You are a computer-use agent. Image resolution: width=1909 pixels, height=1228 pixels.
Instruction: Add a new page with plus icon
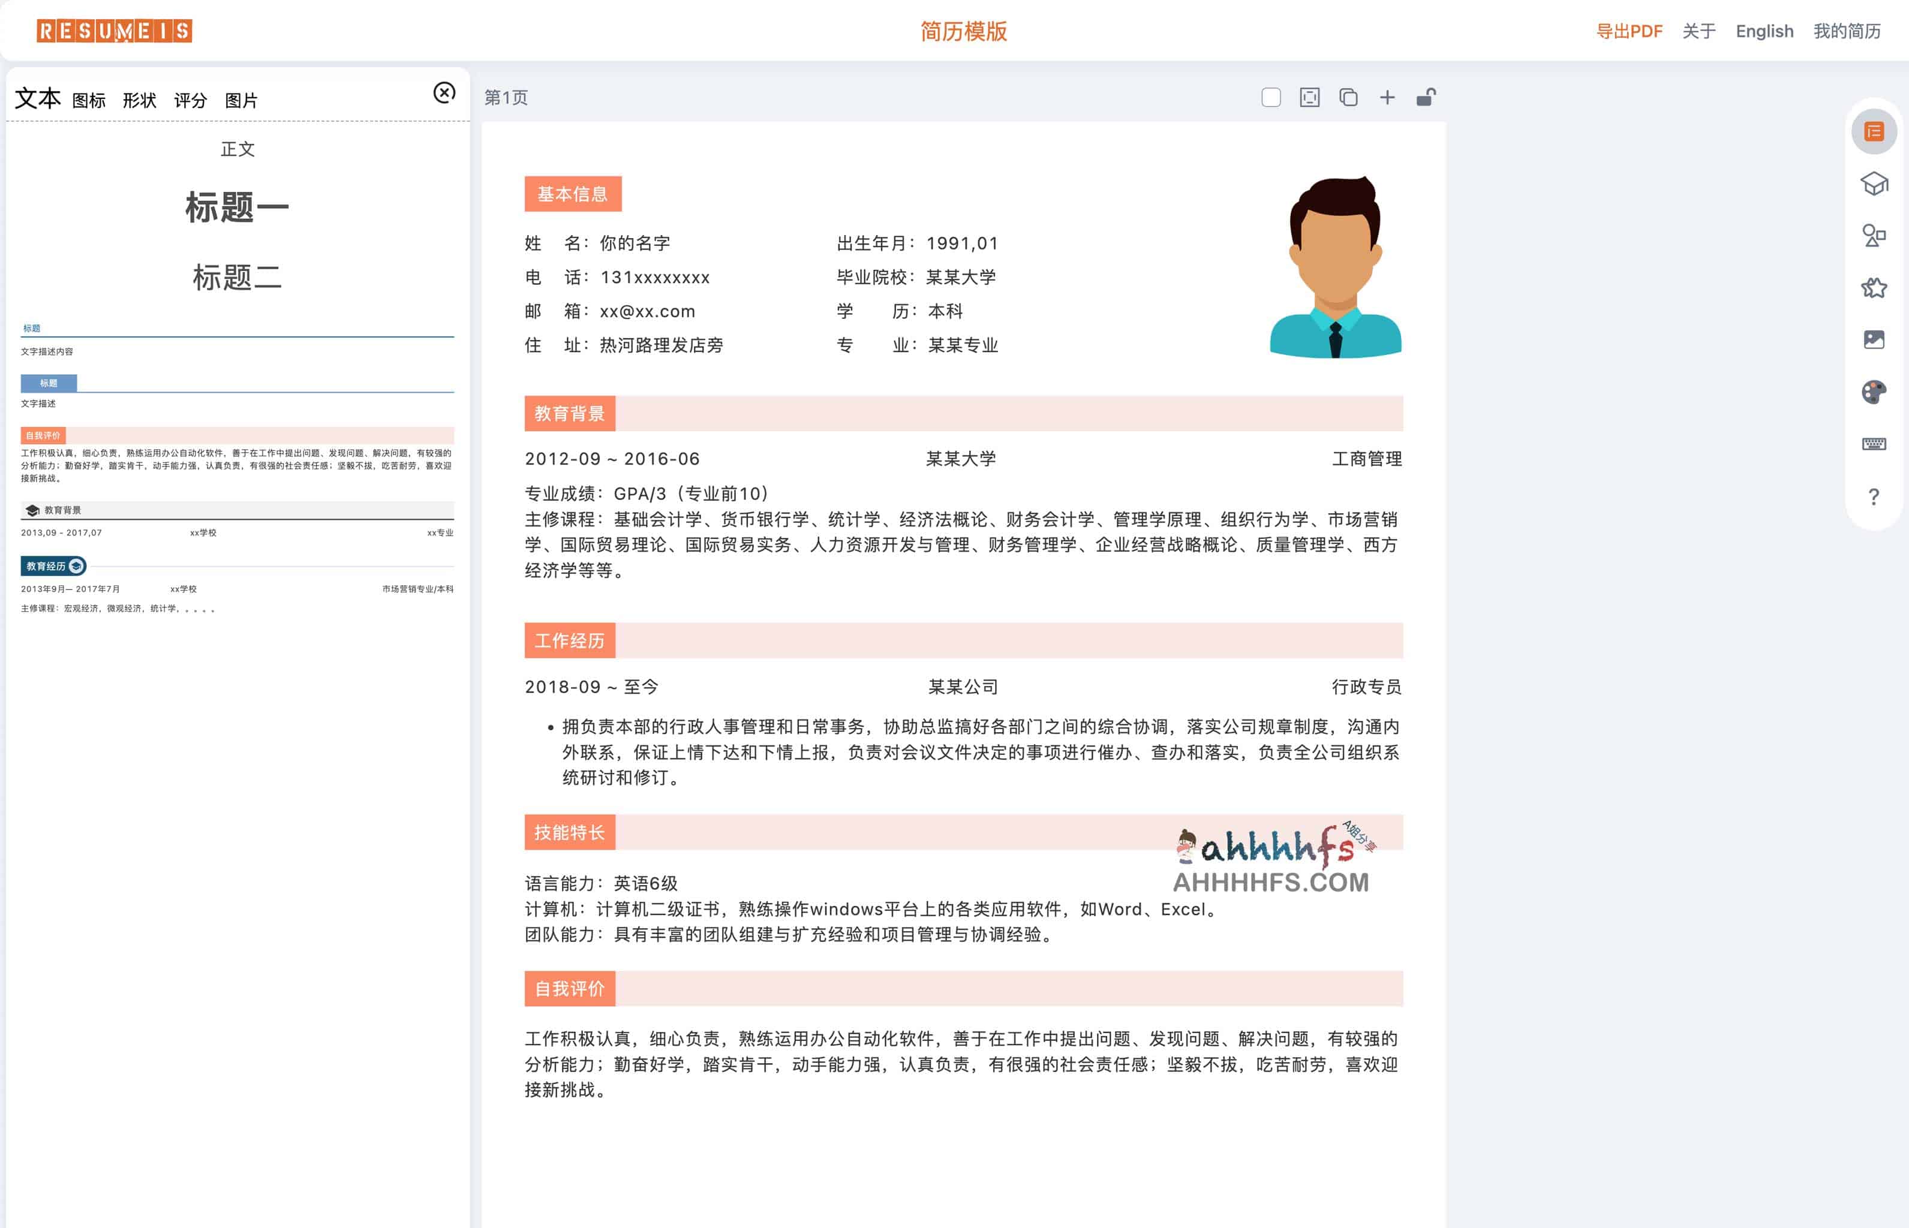[1387, 97]
